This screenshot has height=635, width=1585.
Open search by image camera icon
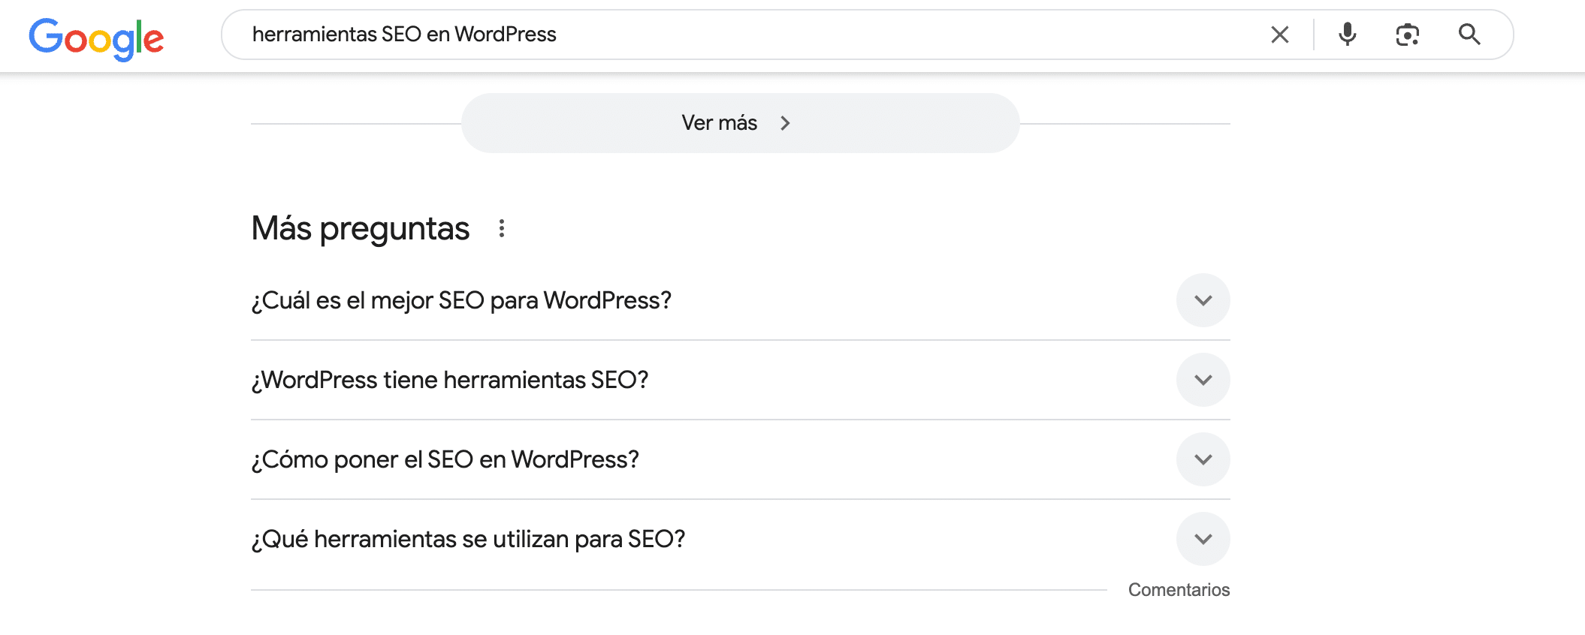pyautogui.click(x=1407, y=35)
